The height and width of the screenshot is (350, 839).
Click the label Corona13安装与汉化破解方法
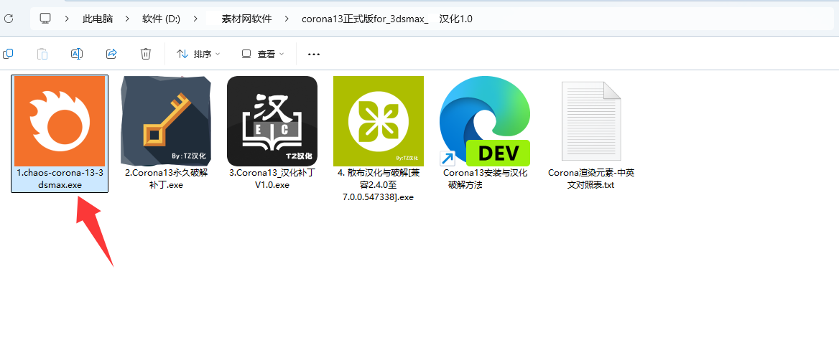point(485,179)
